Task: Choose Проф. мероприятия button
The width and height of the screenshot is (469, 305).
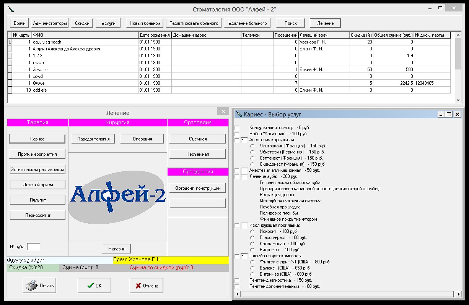Action: pyautogui.click(x=37, y=154)
